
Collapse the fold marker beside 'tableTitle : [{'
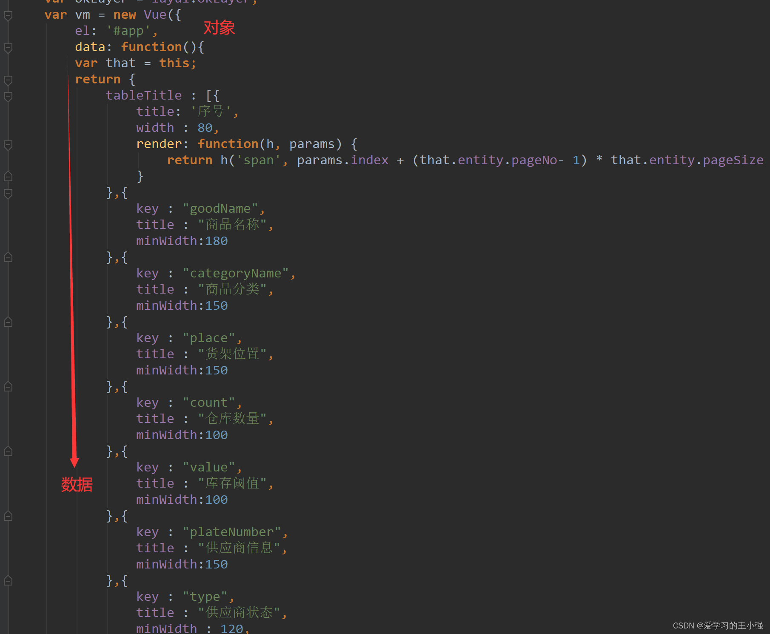point(8,96)
